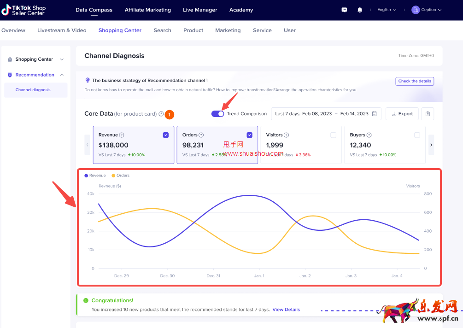Turn off the Trend Comparison switch

pos(217,114)
